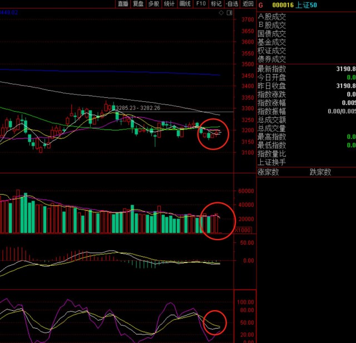Click the X1000 volume scale label
This screenshot has width=356, height=343.
tap(244, 230)
